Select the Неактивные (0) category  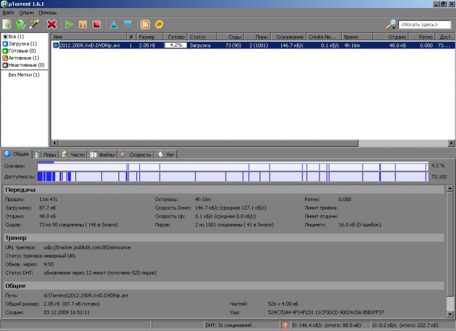pyautogui.click(x=23, y=65)
